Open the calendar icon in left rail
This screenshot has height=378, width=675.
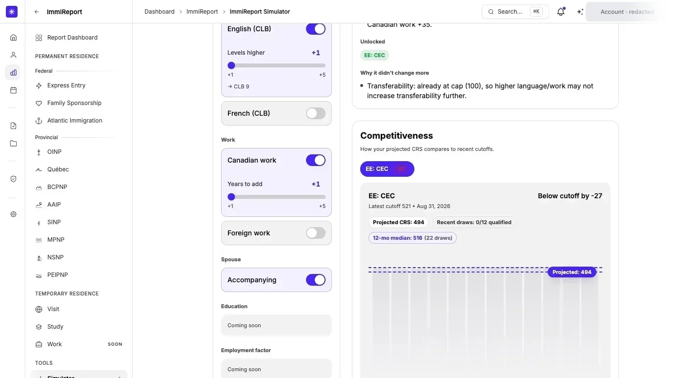coord(13,90)
